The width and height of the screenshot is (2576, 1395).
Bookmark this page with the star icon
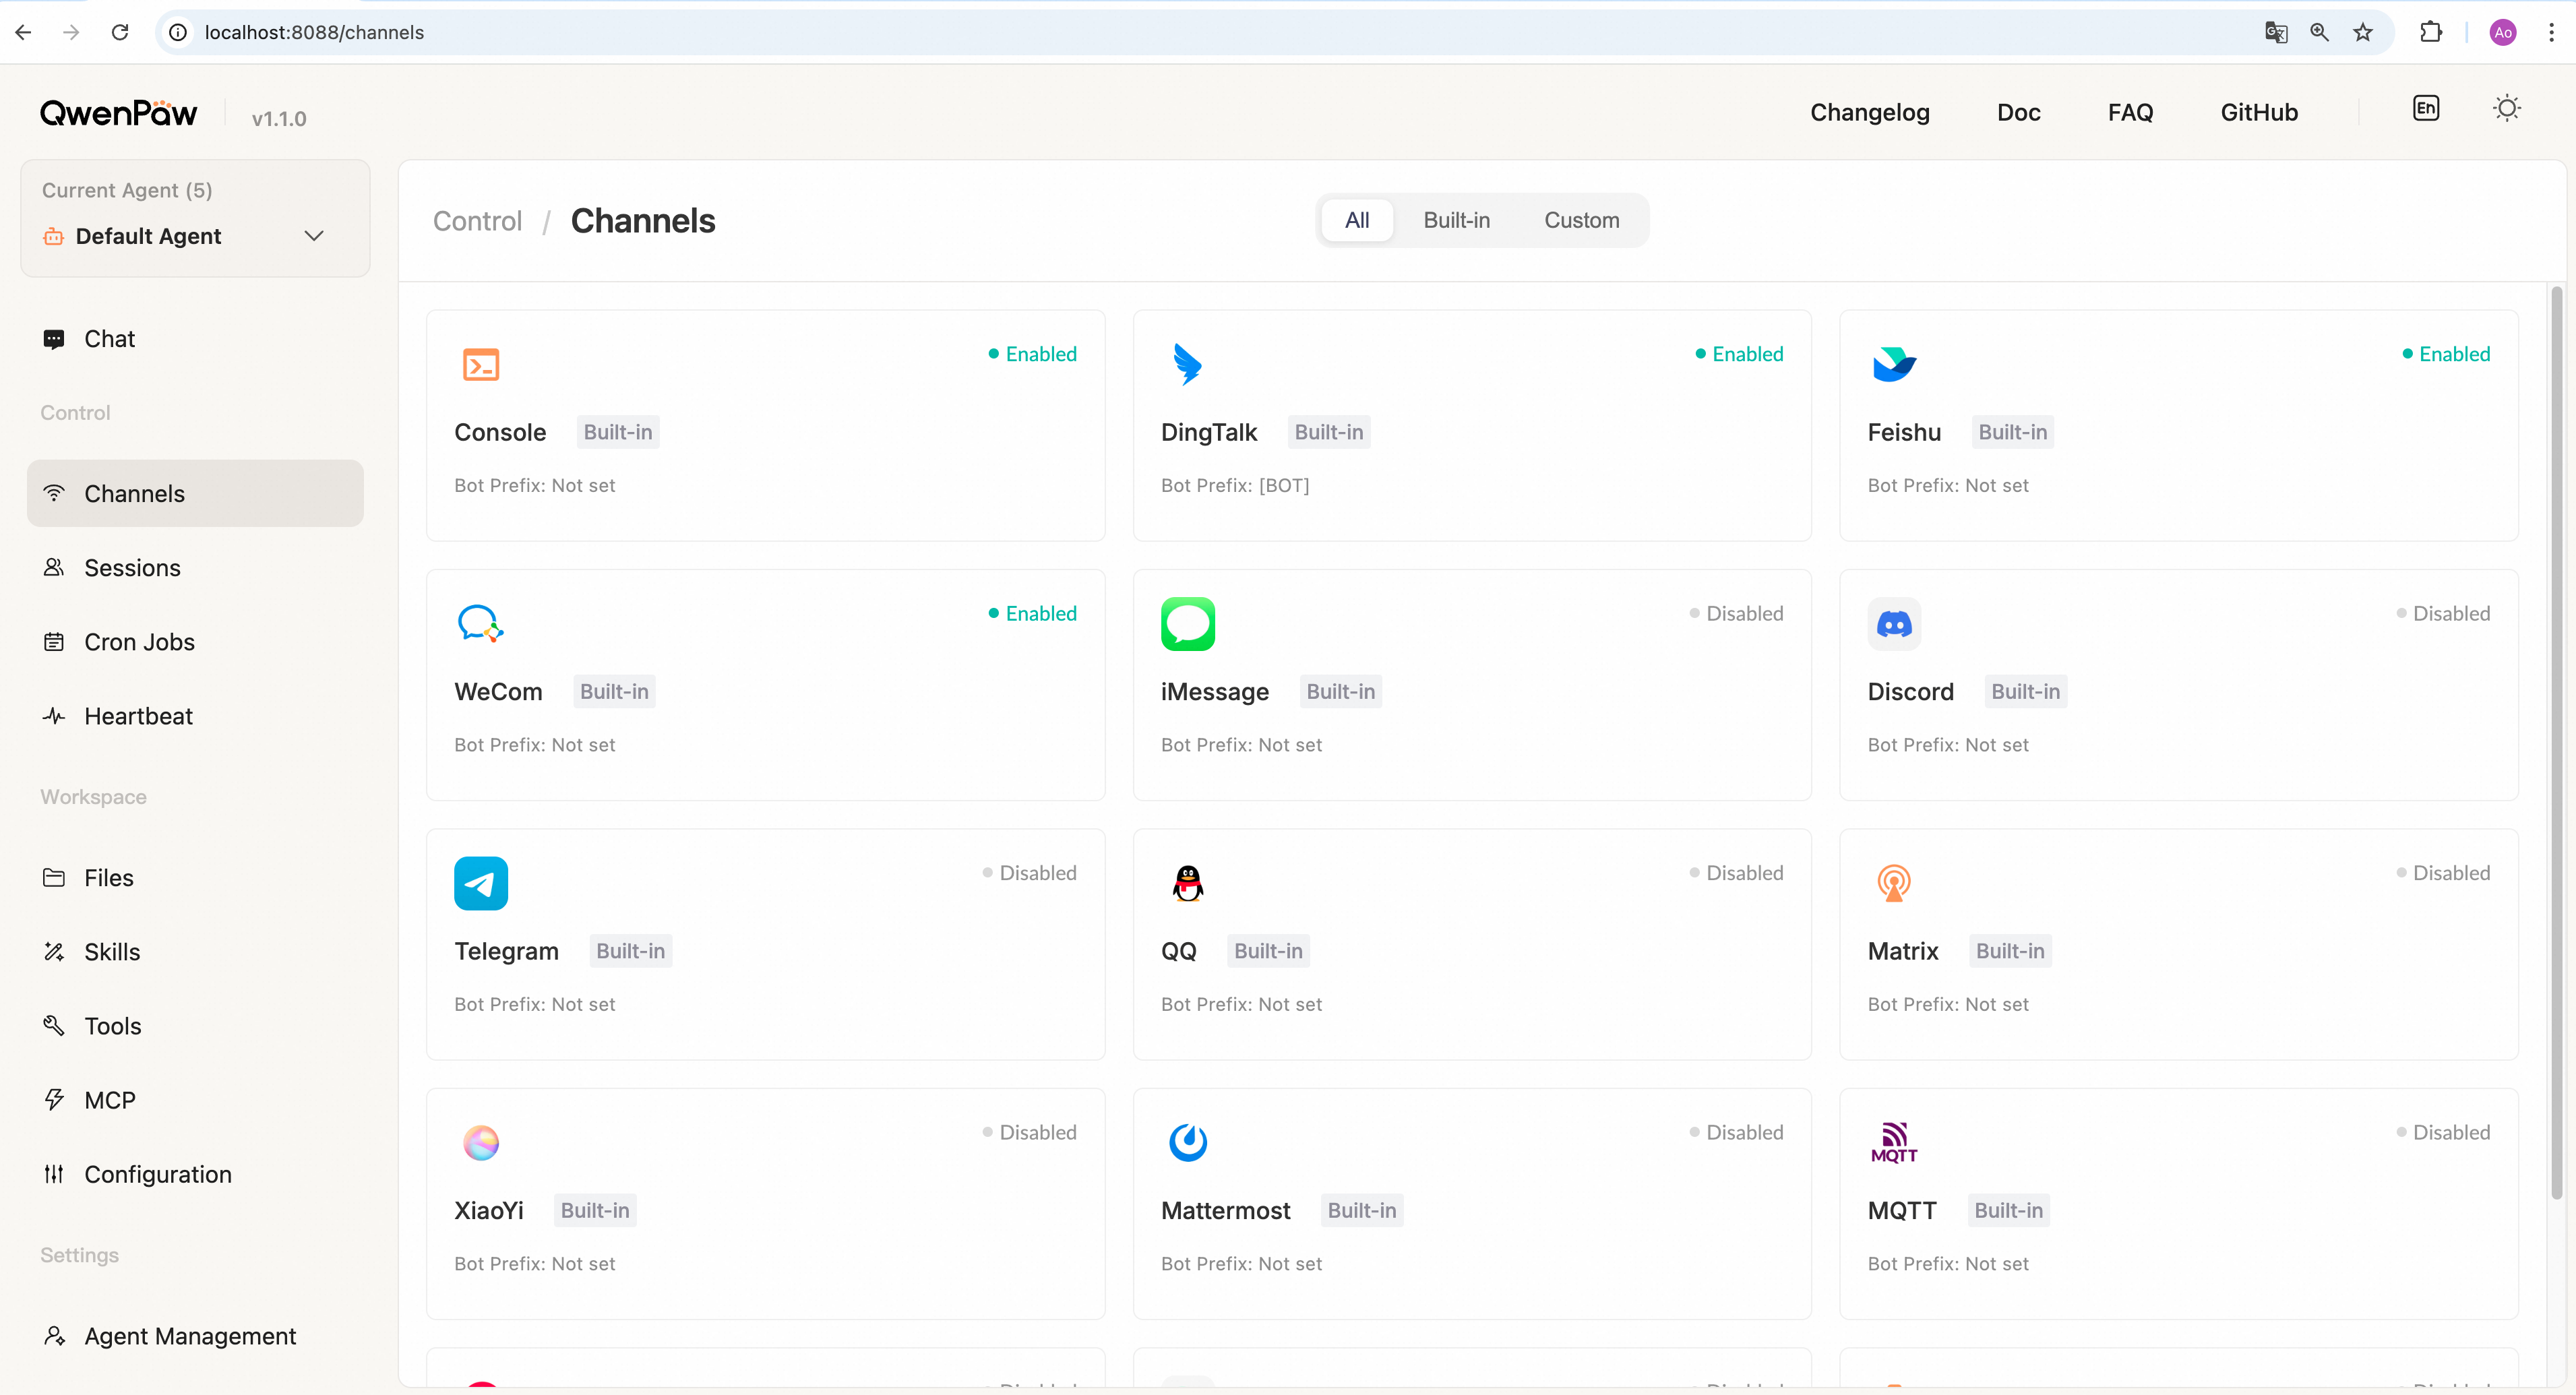click(2363, 32)
